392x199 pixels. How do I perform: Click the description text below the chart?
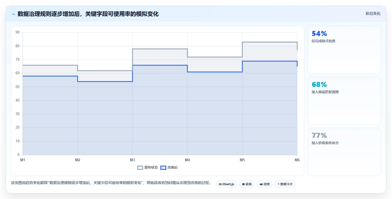pos(111,183)
